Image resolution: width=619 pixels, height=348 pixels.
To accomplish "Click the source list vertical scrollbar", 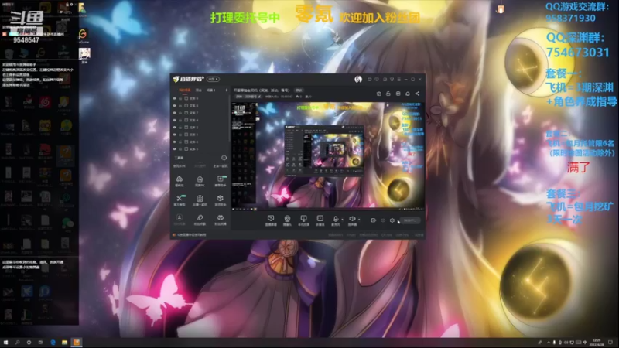I will click(229, 117).
